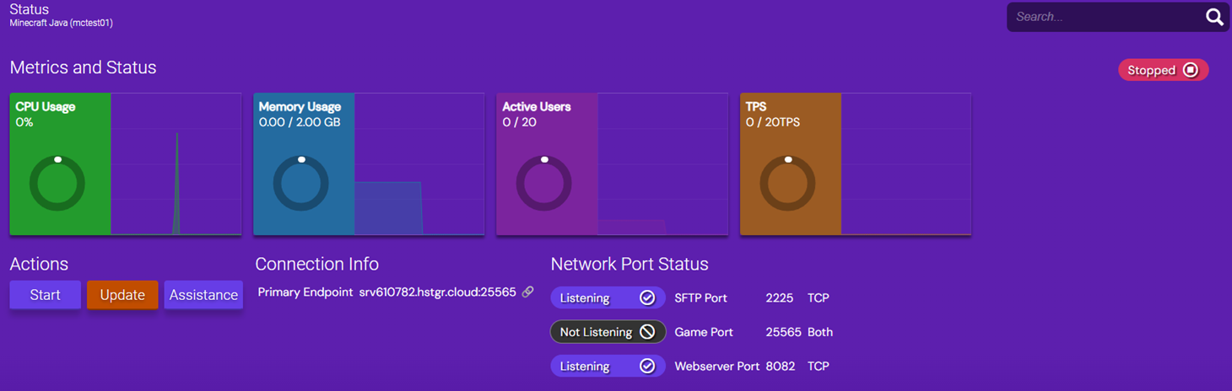The height and width of the screenshot is (391, 1232).
Task: Click the checkmark icon on SFTP Listening
Action: click(647, 297)
